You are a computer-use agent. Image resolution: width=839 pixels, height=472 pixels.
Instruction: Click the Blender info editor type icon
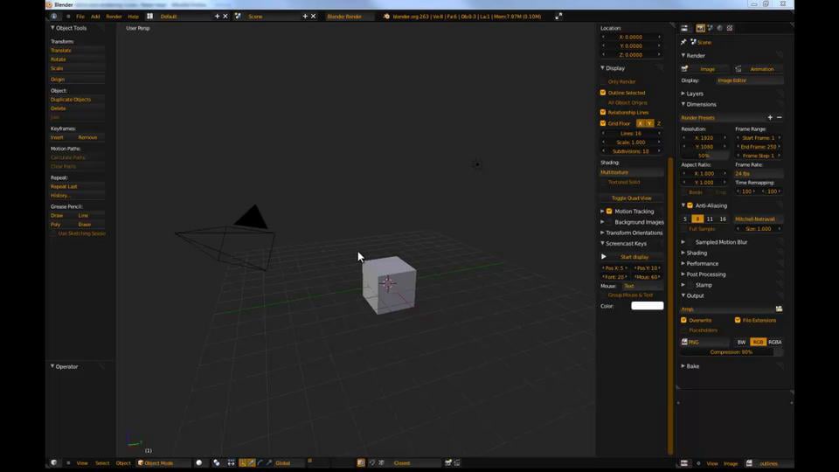(54, 17)
